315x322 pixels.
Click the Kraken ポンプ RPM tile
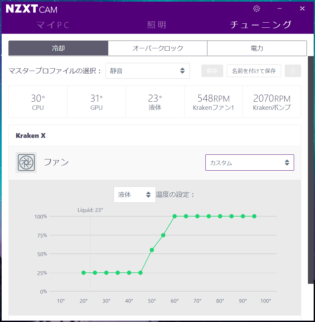pyautogui.click(x=272, y=102)
